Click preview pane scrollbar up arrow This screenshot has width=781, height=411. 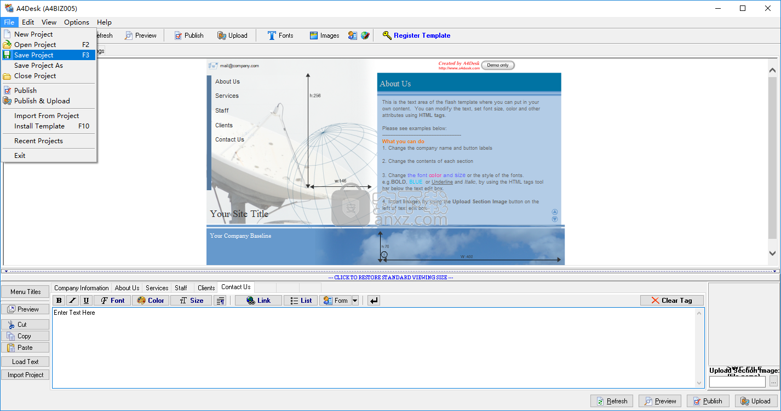pyautogui.click(x=772, y=71)
